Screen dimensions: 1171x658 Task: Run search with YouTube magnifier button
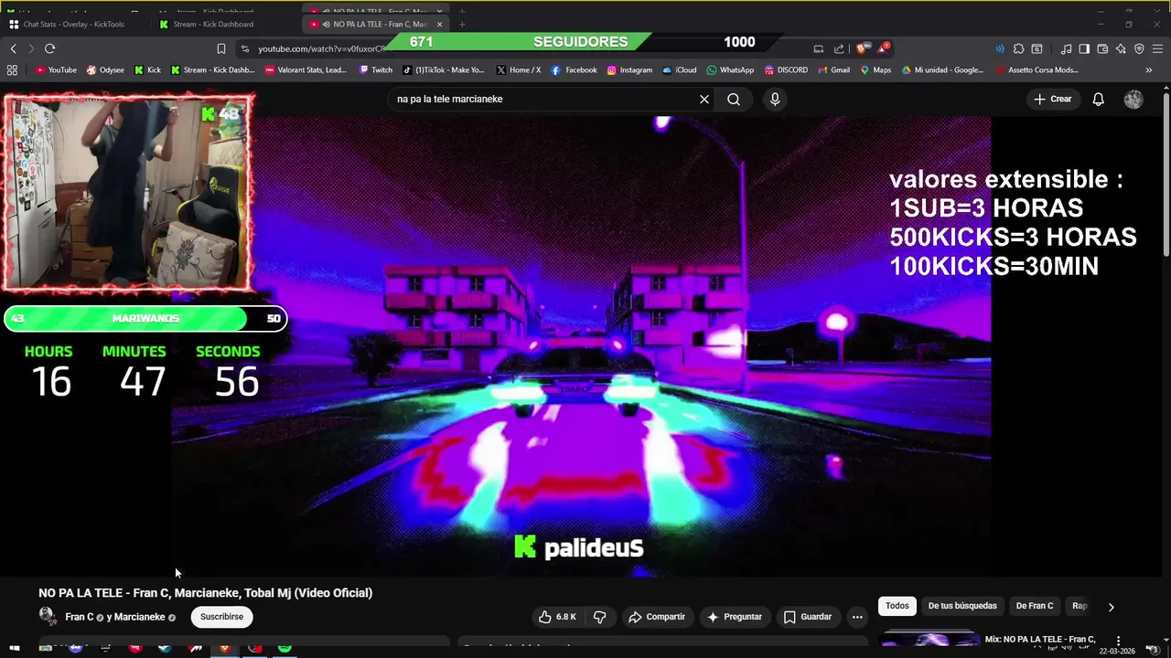coord(734,99)
